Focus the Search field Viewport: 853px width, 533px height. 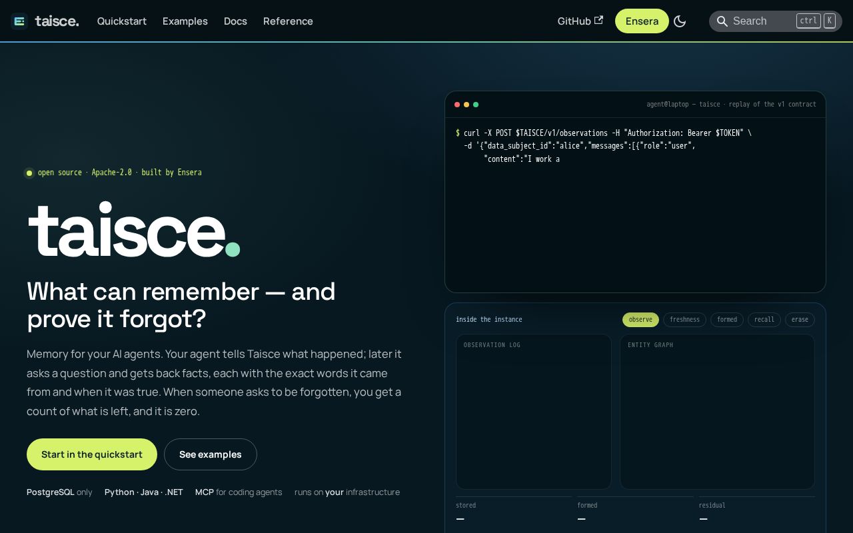[x=776, y=21]
